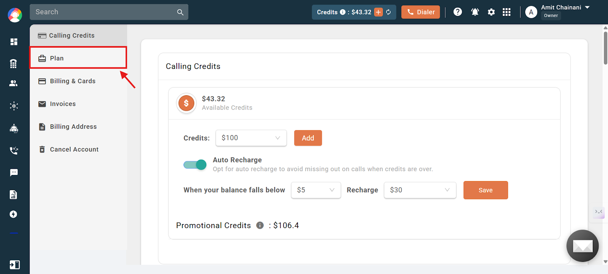Click the $106.4 promotional credits value

coord(286,225)
